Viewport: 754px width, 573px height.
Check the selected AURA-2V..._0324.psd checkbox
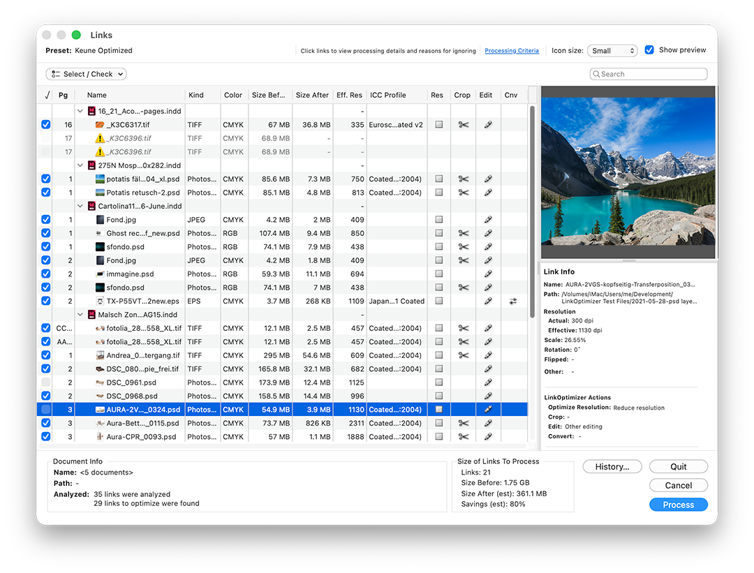tap(45, 410)
